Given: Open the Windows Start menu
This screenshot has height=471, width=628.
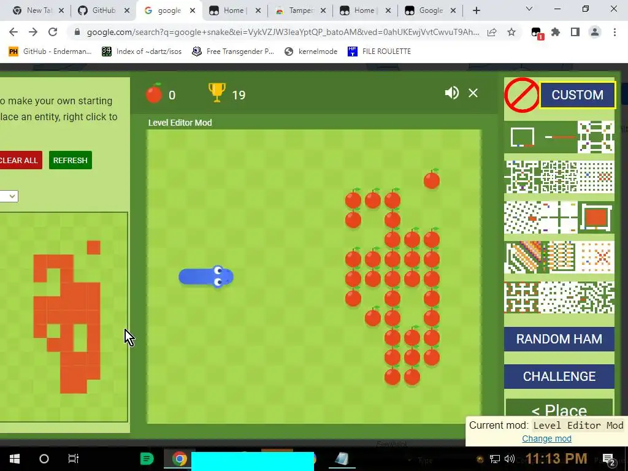Looking at the screenshot, I should [15, 459].
